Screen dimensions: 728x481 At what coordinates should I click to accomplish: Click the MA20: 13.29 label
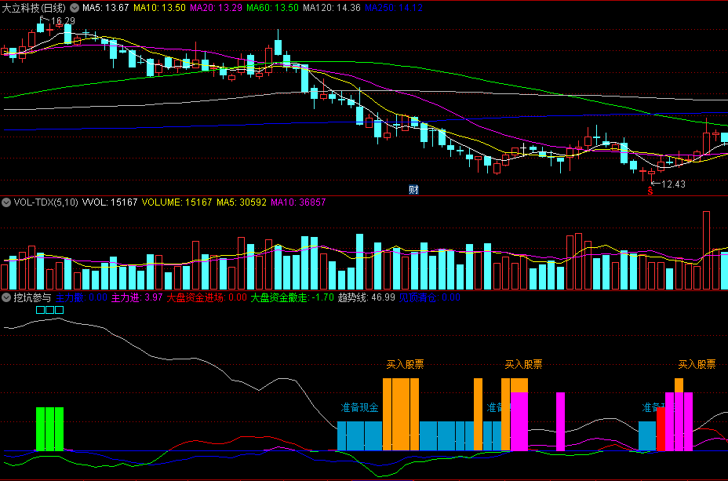216,8
